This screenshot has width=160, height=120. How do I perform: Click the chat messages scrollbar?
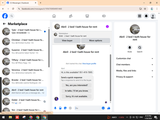(x=110, y=78)
